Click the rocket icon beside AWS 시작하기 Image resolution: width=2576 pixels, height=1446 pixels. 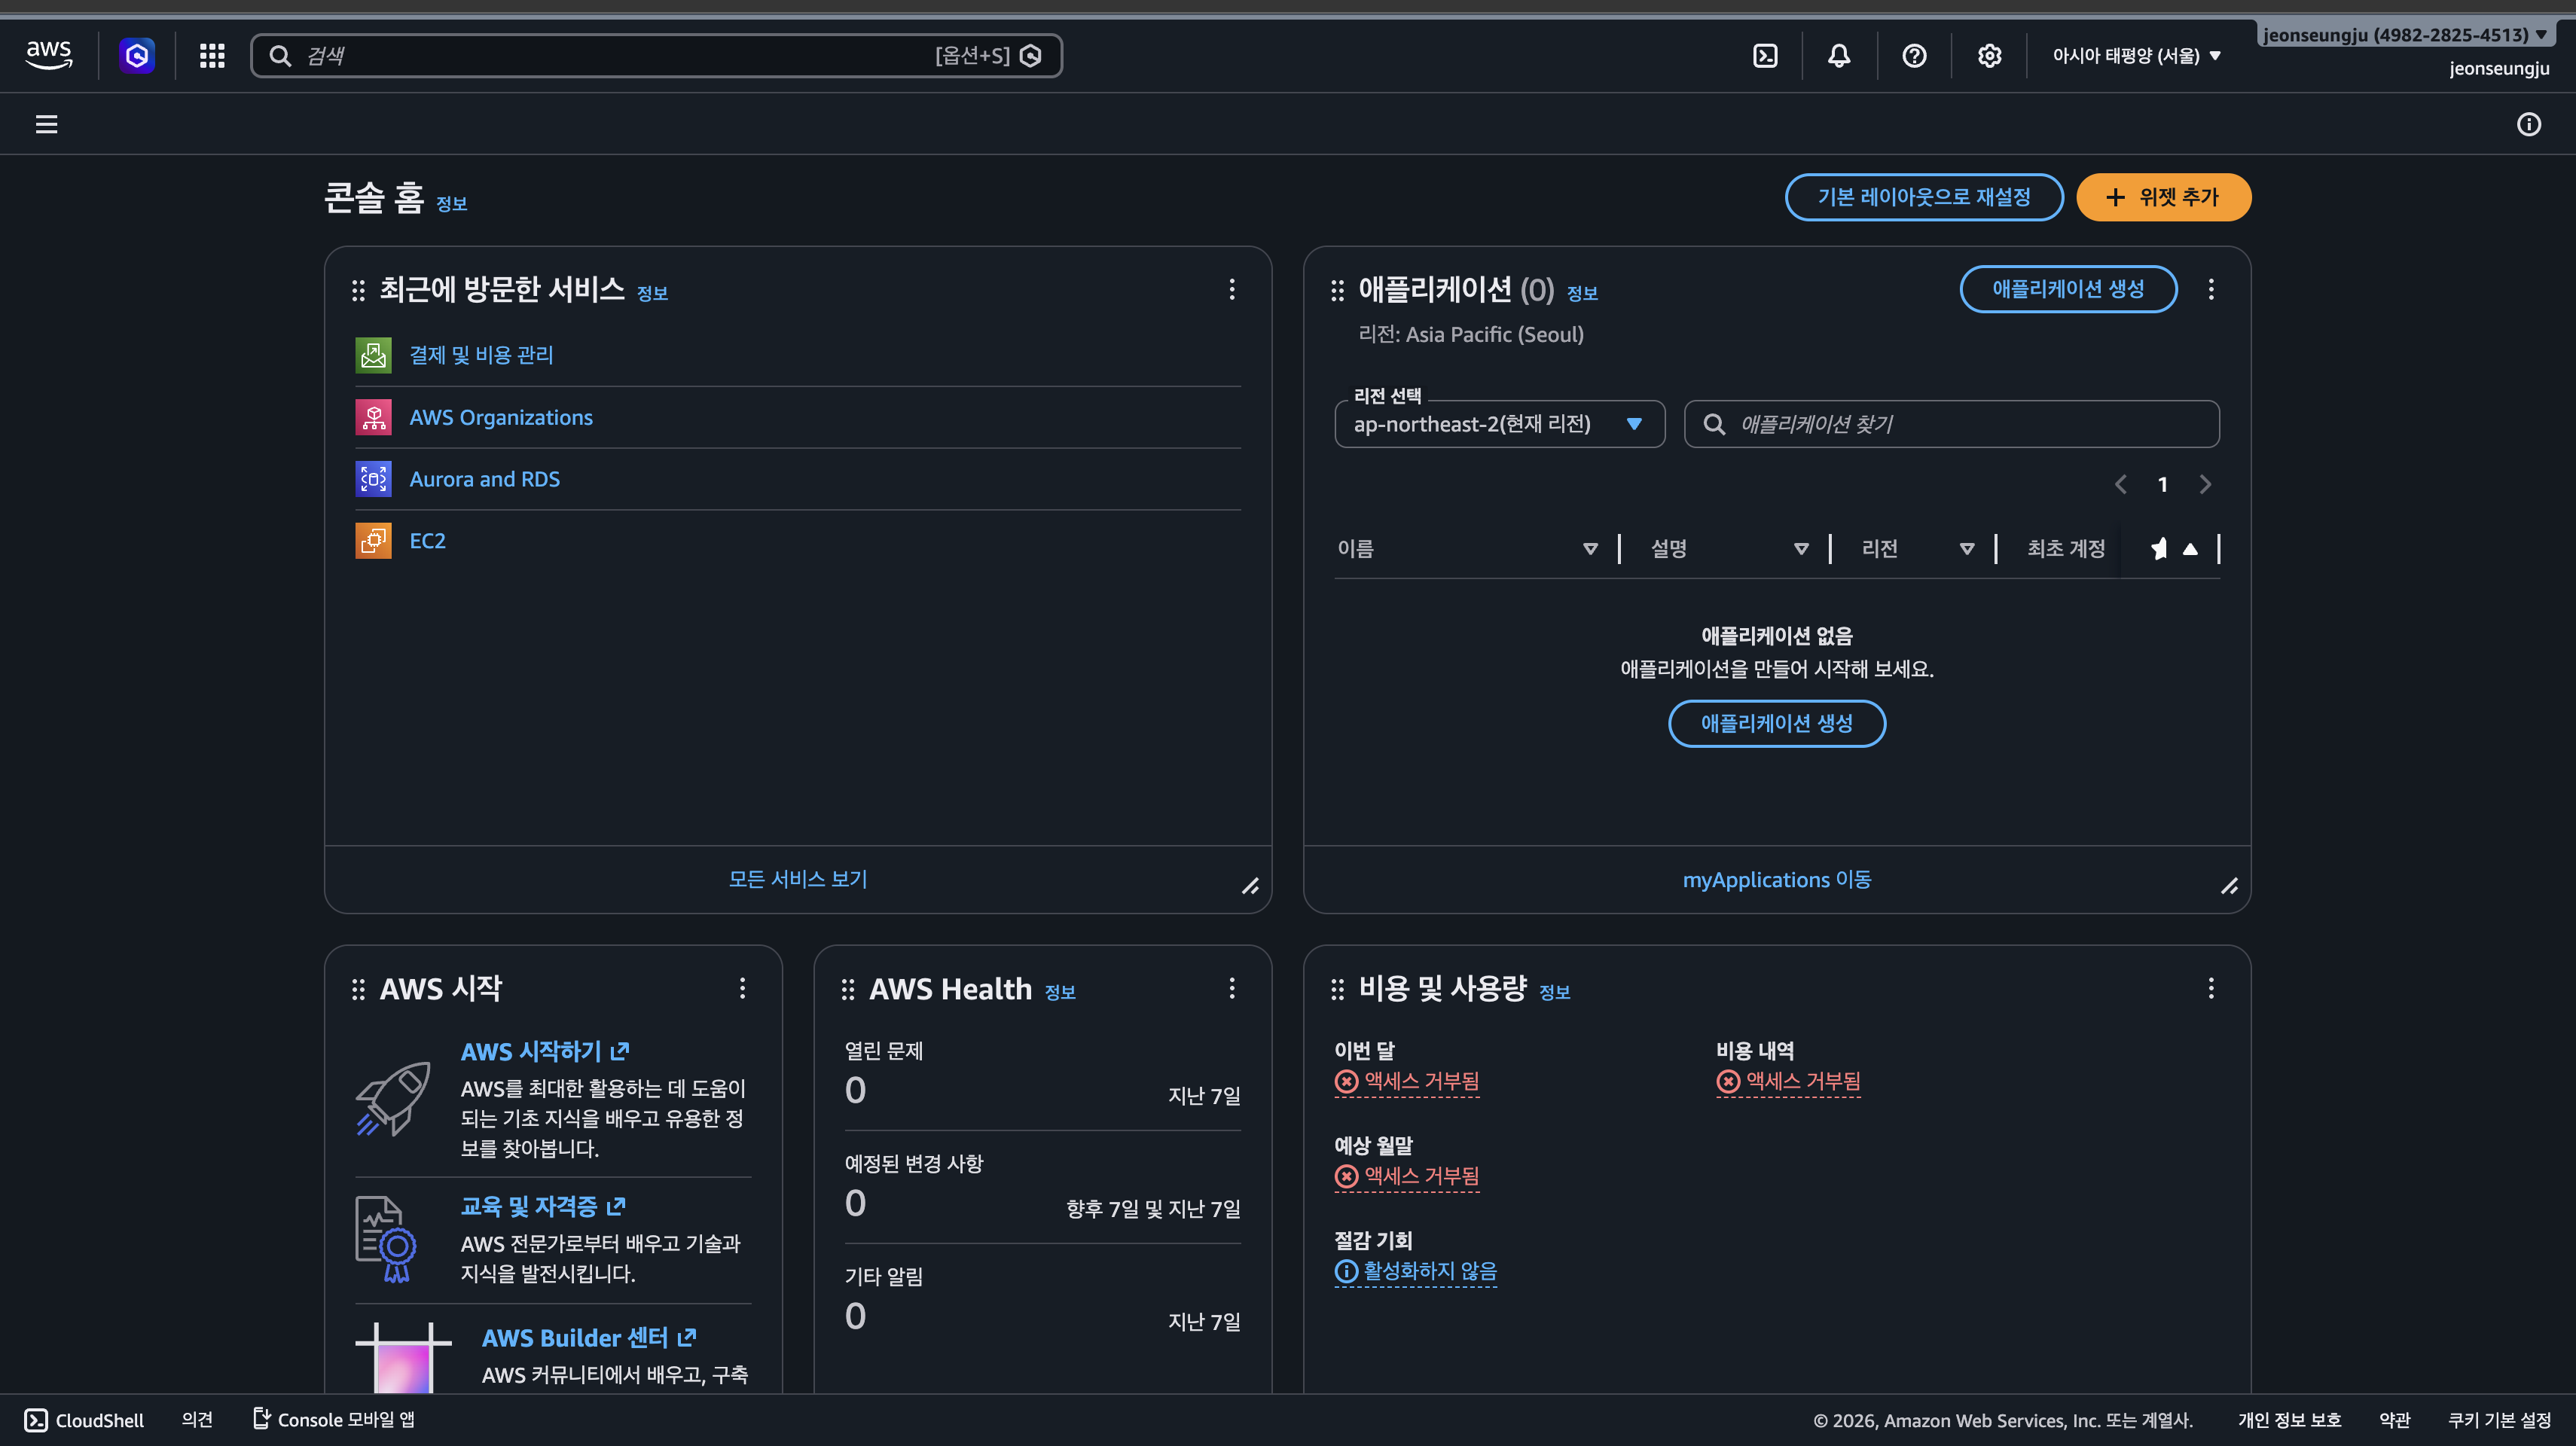coord(393,1098)
